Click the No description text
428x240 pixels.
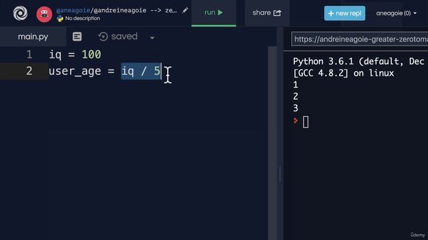pyautogui.click(x=82, y=19)
